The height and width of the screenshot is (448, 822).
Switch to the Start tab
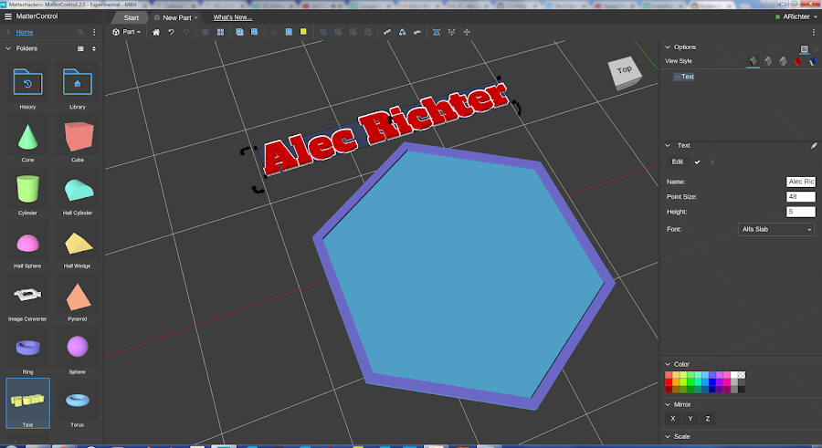point(131,17)
